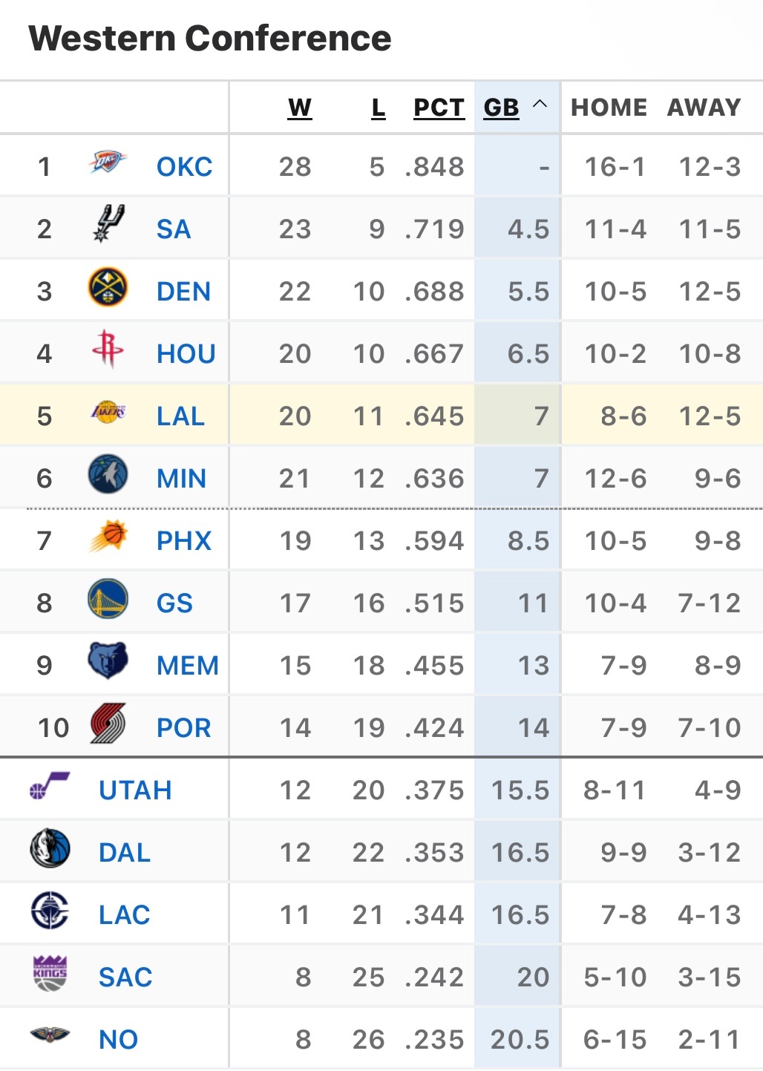This screenshot has height=1071, width=763.
Task: Click the Trail Blazers logo
Action: [x=108, y=723]
